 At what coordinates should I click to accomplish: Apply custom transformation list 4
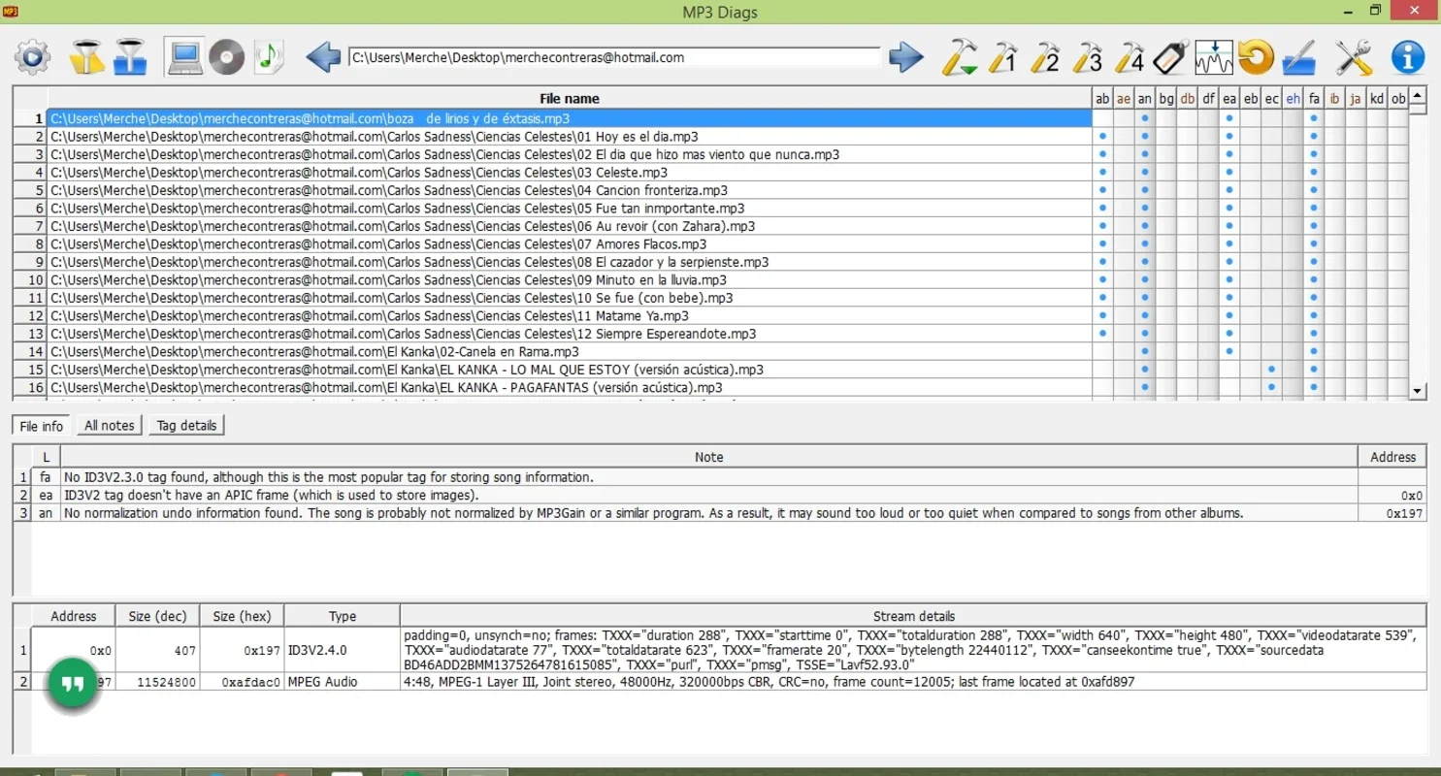(x=1130, y=57)
